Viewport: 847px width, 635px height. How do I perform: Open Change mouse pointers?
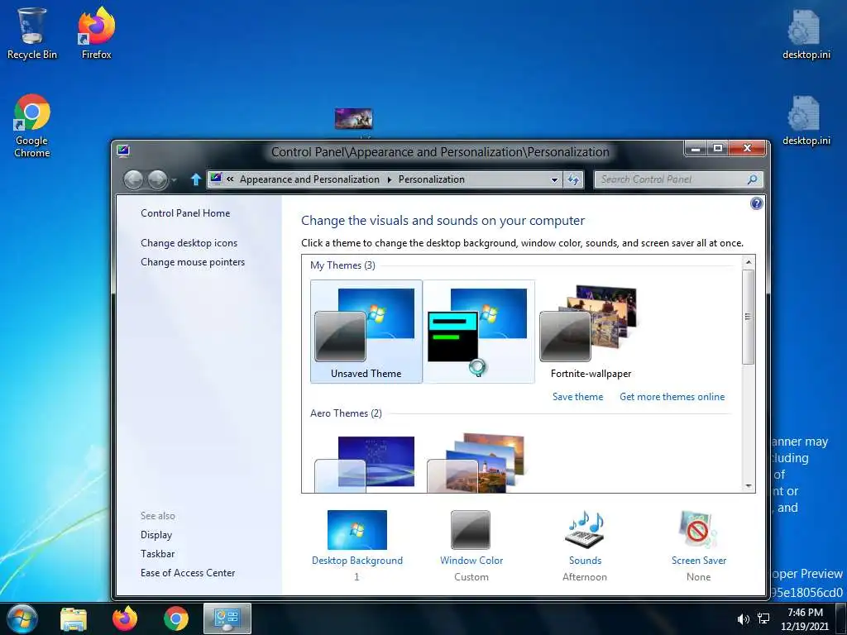click(193, 262)
